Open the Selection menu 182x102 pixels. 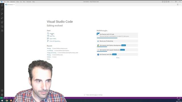[13, 2]
